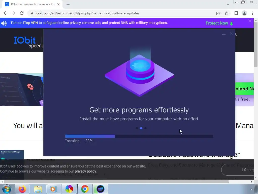Show hidden system tray icons
This screenshot has height=194, width=258.
(x=251, y=189)
